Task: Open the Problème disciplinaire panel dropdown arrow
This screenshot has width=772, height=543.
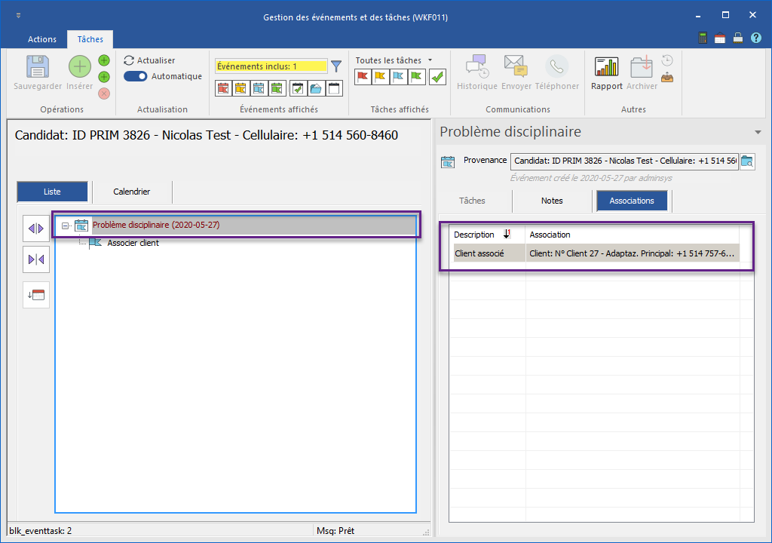Action: (758, 132)
